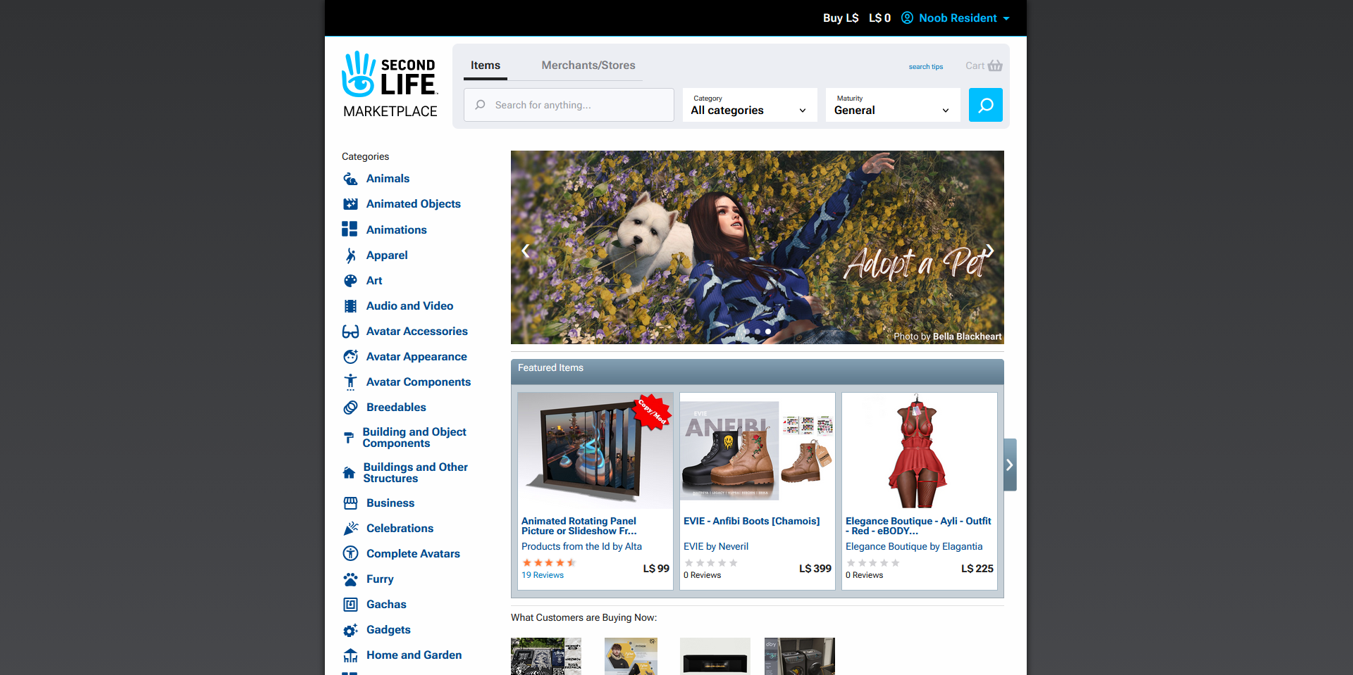Open the EVIE Anfibi Boots product thumbnail
This screenshot has height=675, width=1353.
pos(757,450)
